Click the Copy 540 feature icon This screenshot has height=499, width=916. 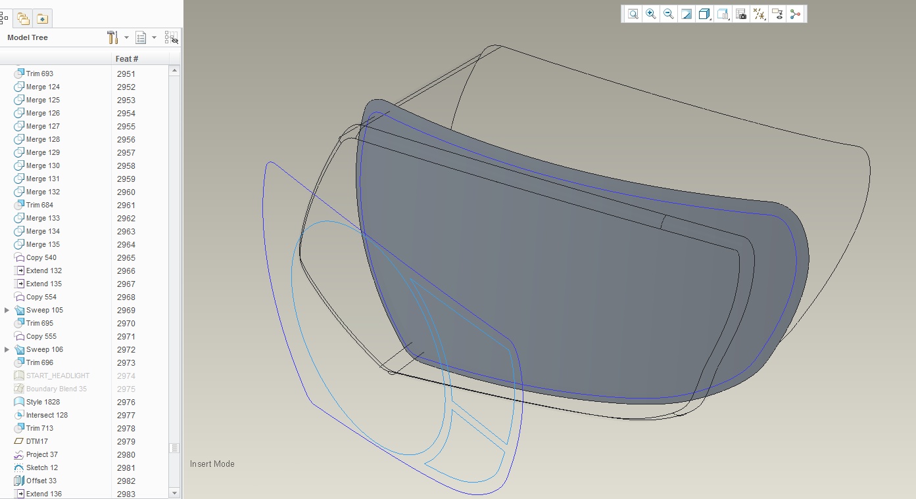[19, 257]
